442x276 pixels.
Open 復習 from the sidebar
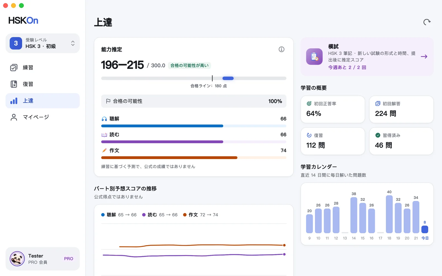tap(43, 84)
